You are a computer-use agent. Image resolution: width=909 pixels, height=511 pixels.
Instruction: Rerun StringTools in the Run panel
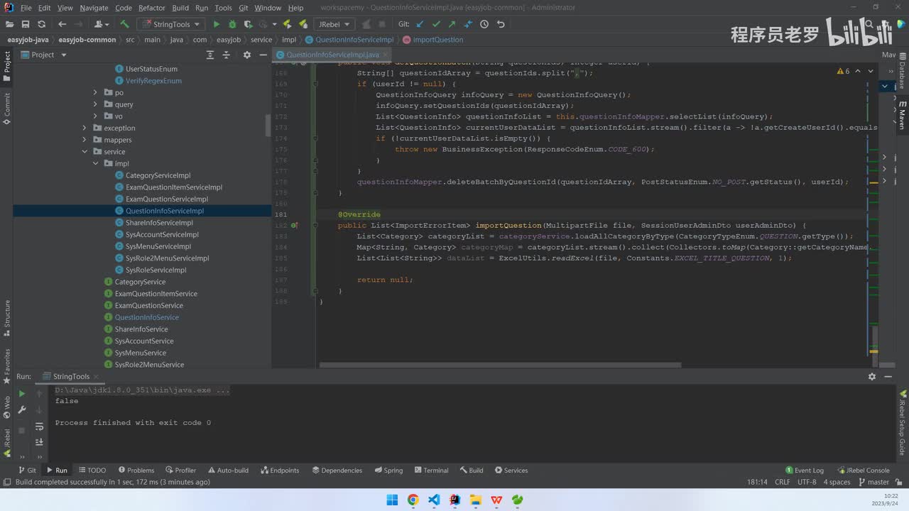coord(22,393)
